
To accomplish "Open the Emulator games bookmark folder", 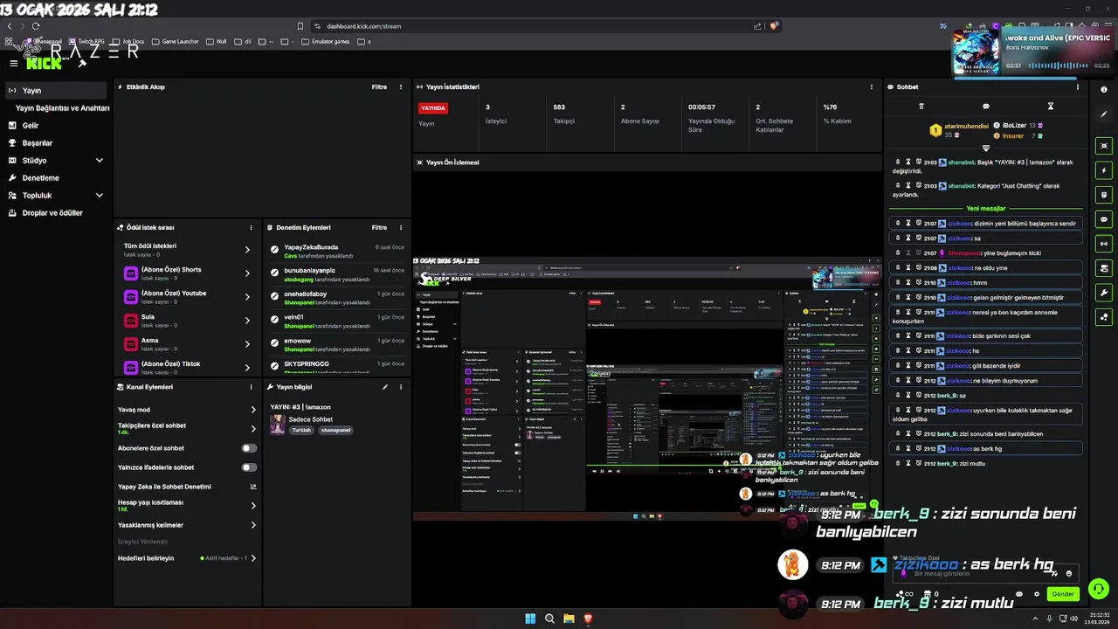I will 326,41.
